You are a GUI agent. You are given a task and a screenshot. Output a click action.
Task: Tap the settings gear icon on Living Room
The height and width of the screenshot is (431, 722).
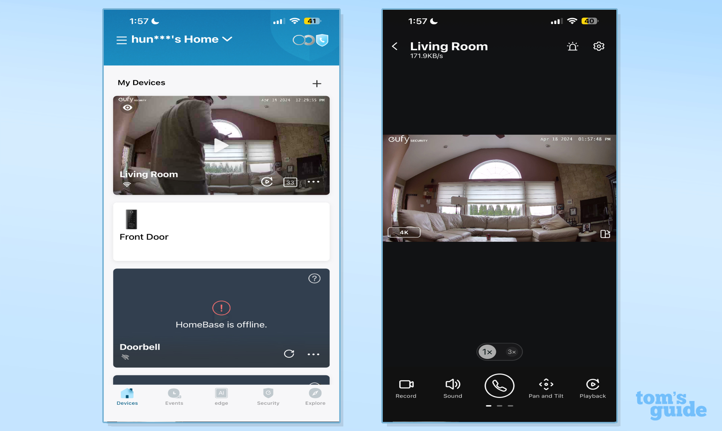point(598,46)
